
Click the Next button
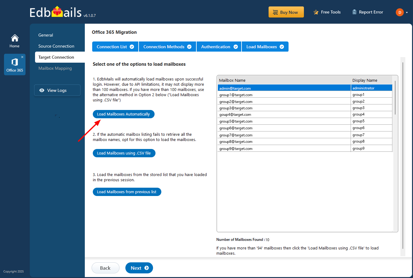[139, 268]
